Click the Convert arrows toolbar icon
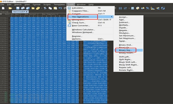The width and height of the screenshot is (173, 104). tap(143, 8)
